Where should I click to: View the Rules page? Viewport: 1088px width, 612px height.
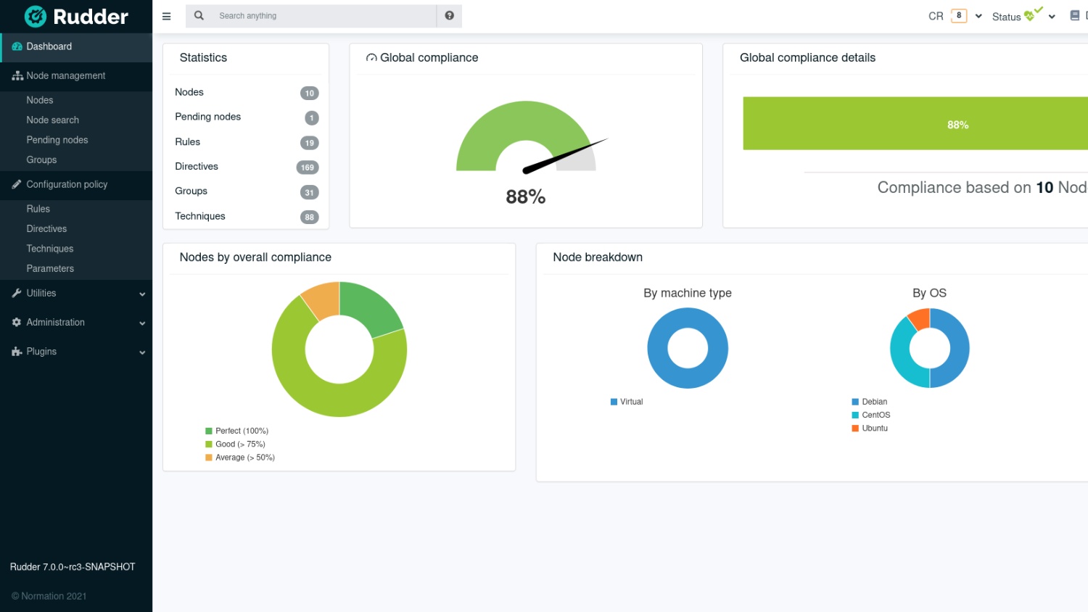pyautogui.click(x=38, y=208)
